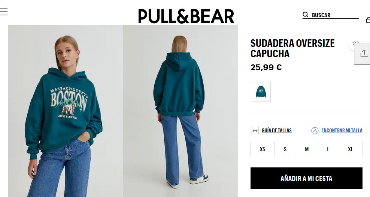370x197 pixels.
Task: Open the Encontrar mi talla link
Action: coord(342,130)
